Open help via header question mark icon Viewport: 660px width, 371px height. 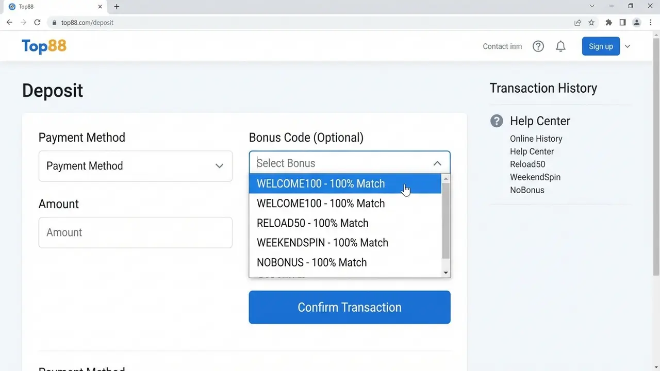click(538, 46)
